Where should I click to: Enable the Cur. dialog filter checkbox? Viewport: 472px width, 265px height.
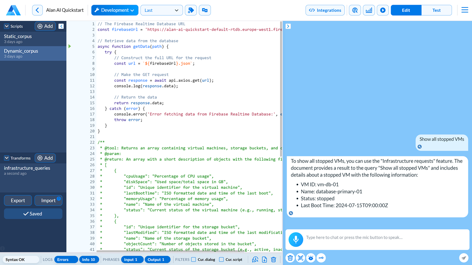coord(193,259)
